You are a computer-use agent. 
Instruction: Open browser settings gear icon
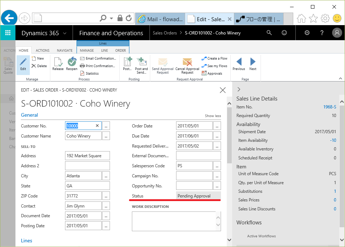[325, 18]
